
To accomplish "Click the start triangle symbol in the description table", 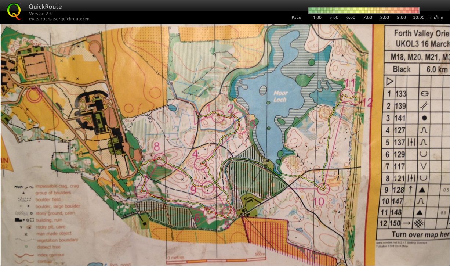I will (x=389, y=81).
